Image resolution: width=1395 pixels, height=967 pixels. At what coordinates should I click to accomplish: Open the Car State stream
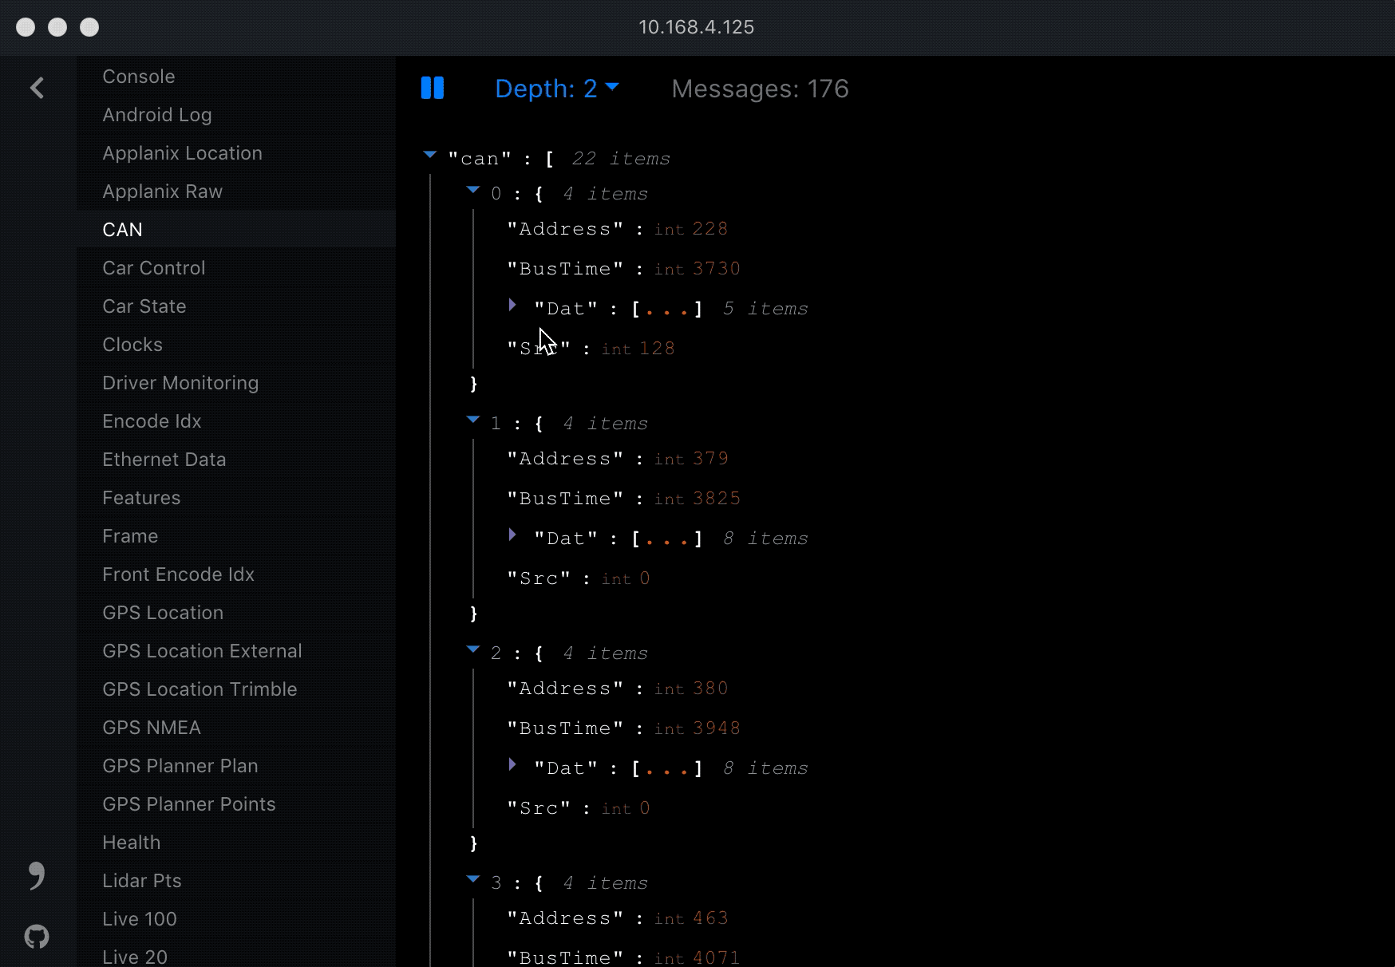pos(236,306)
